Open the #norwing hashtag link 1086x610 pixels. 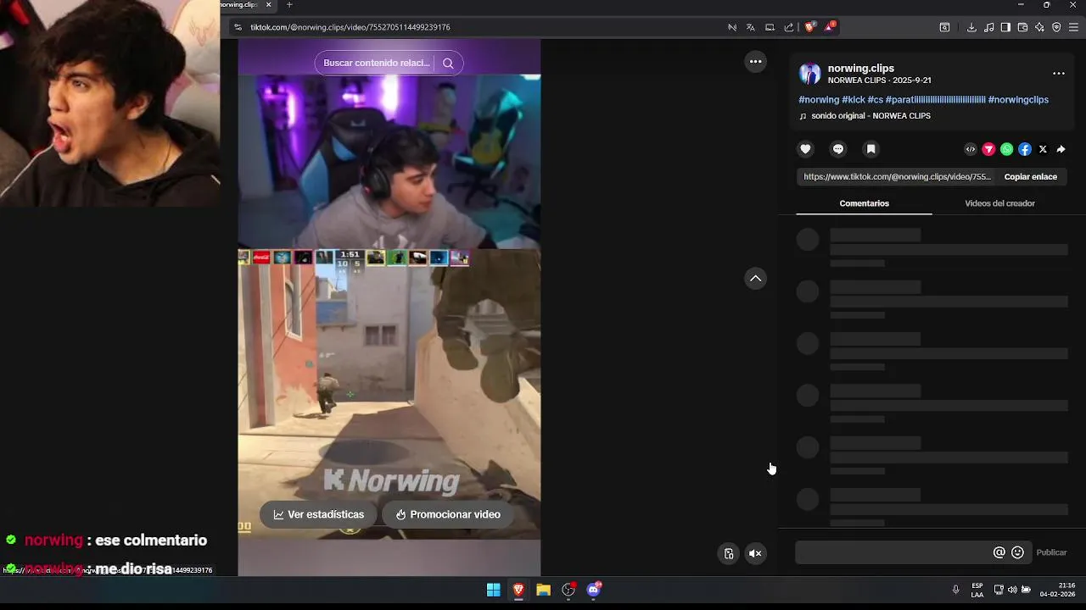tap(819, 99)
